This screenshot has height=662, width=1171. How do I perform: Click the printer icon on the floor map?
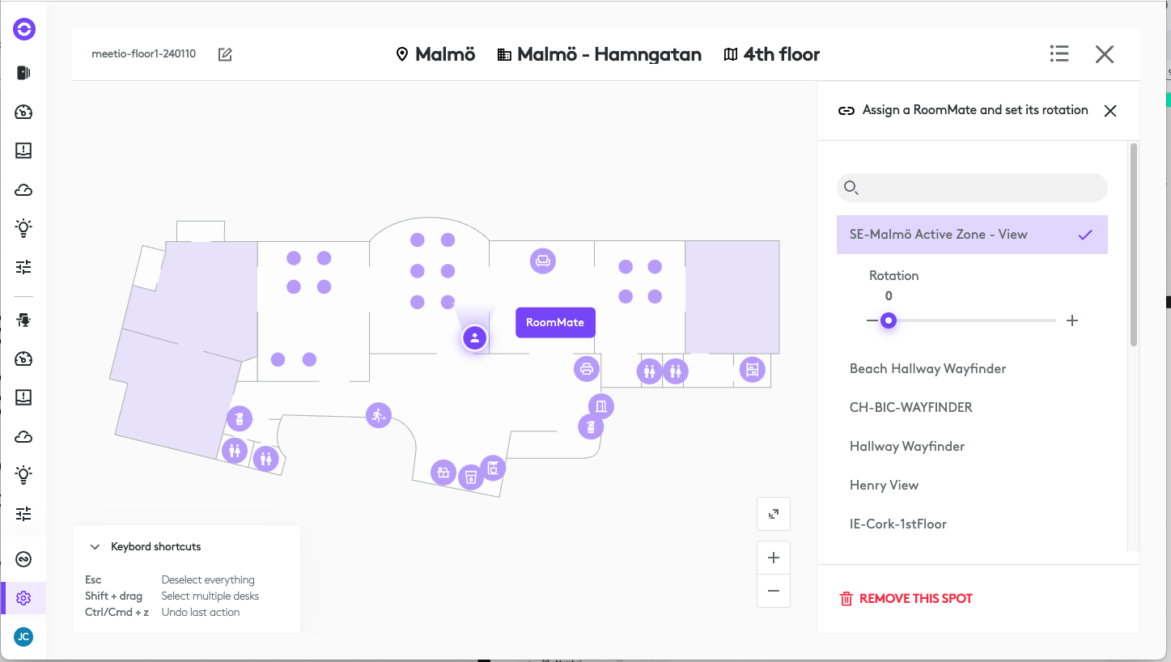pos(587,369)
